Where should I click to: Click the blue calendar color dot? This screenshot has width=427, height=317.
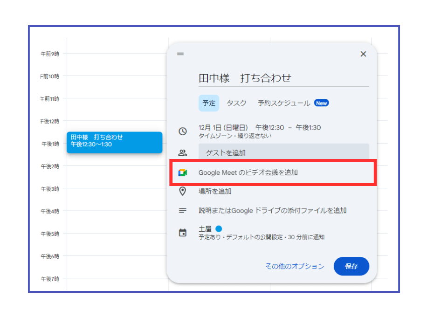pyautogui.click(x=219, y=229)
